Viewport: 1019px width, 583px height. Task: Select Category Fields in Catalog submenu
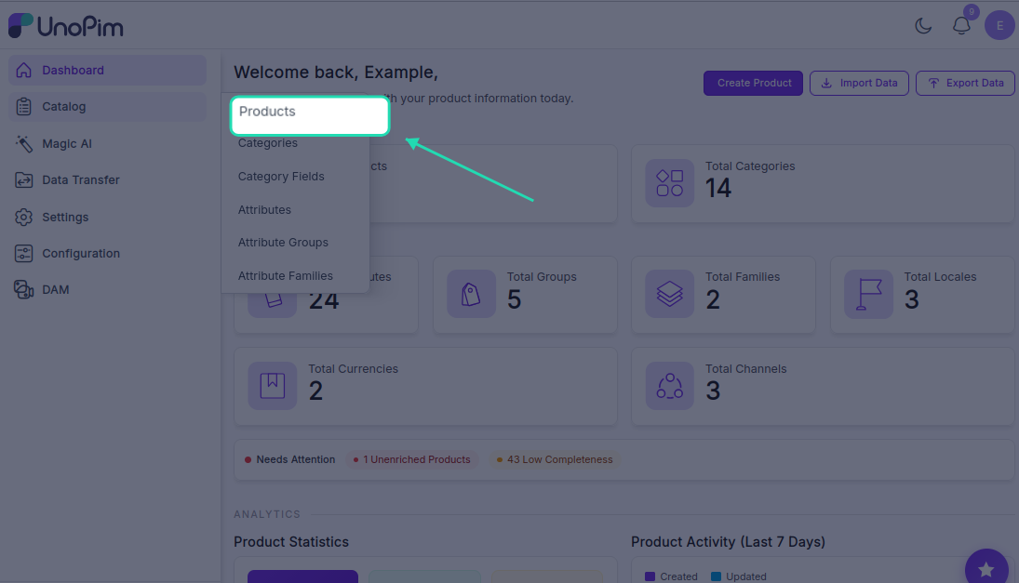pyautogui.click(x=281, y=177)
